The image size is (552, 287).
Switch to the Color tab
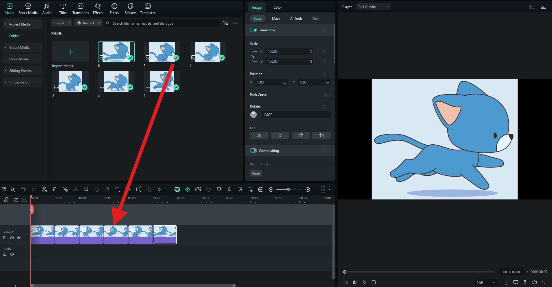point(277,7)
